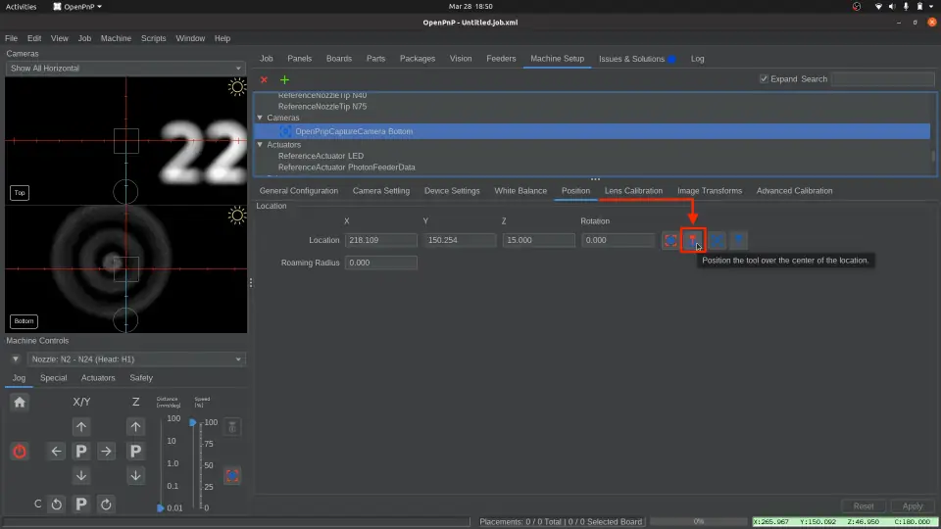Rotate C axis clockwise
941x529 pixels.
(x=107, y=504)
